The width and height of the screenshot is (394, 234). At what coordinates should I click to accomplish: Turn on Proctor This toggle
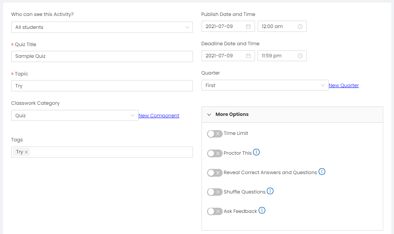215,153
